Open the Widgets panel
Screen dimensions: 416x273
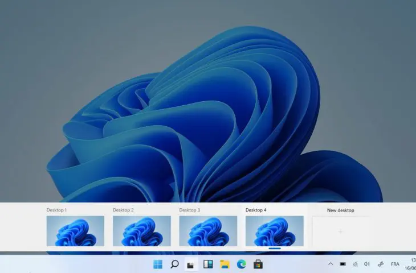tap(208, 264)
